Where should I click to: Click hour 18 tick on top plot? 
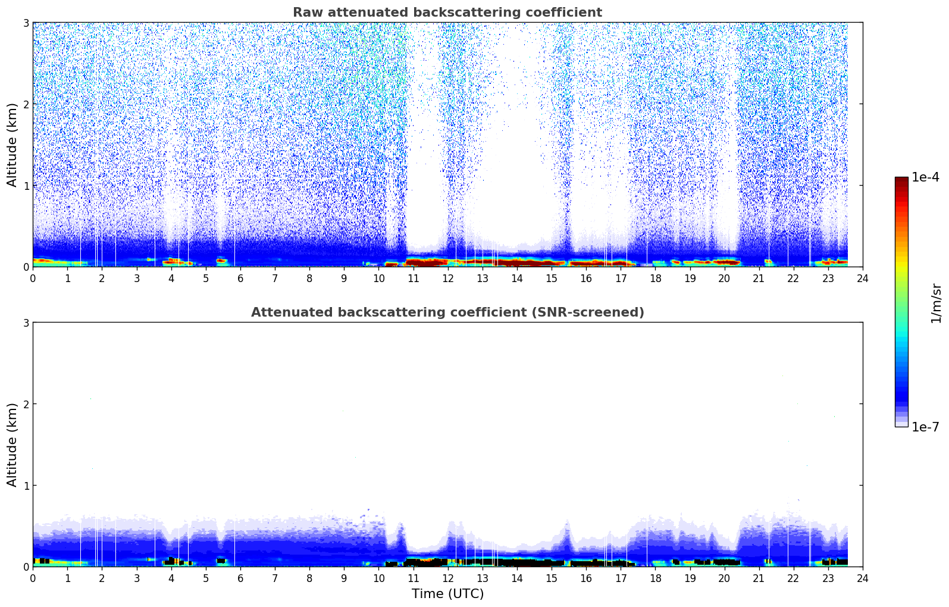tap(655, 278)
